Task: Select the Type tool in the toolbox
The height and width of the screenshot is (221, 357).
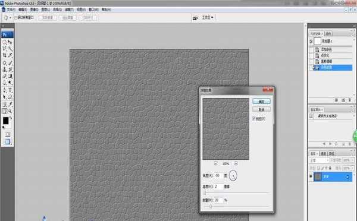Action: pyautogui.click(x=10, y=90)
